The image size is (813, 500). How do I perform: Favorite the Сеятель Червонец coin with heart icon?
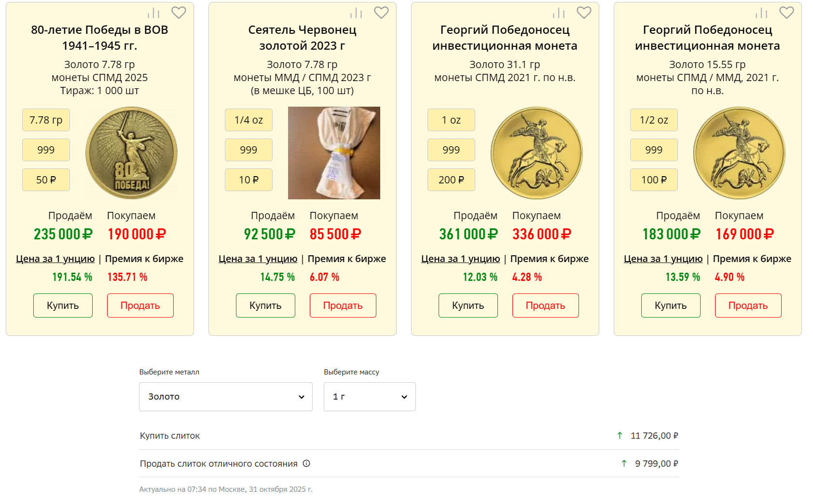381,13
